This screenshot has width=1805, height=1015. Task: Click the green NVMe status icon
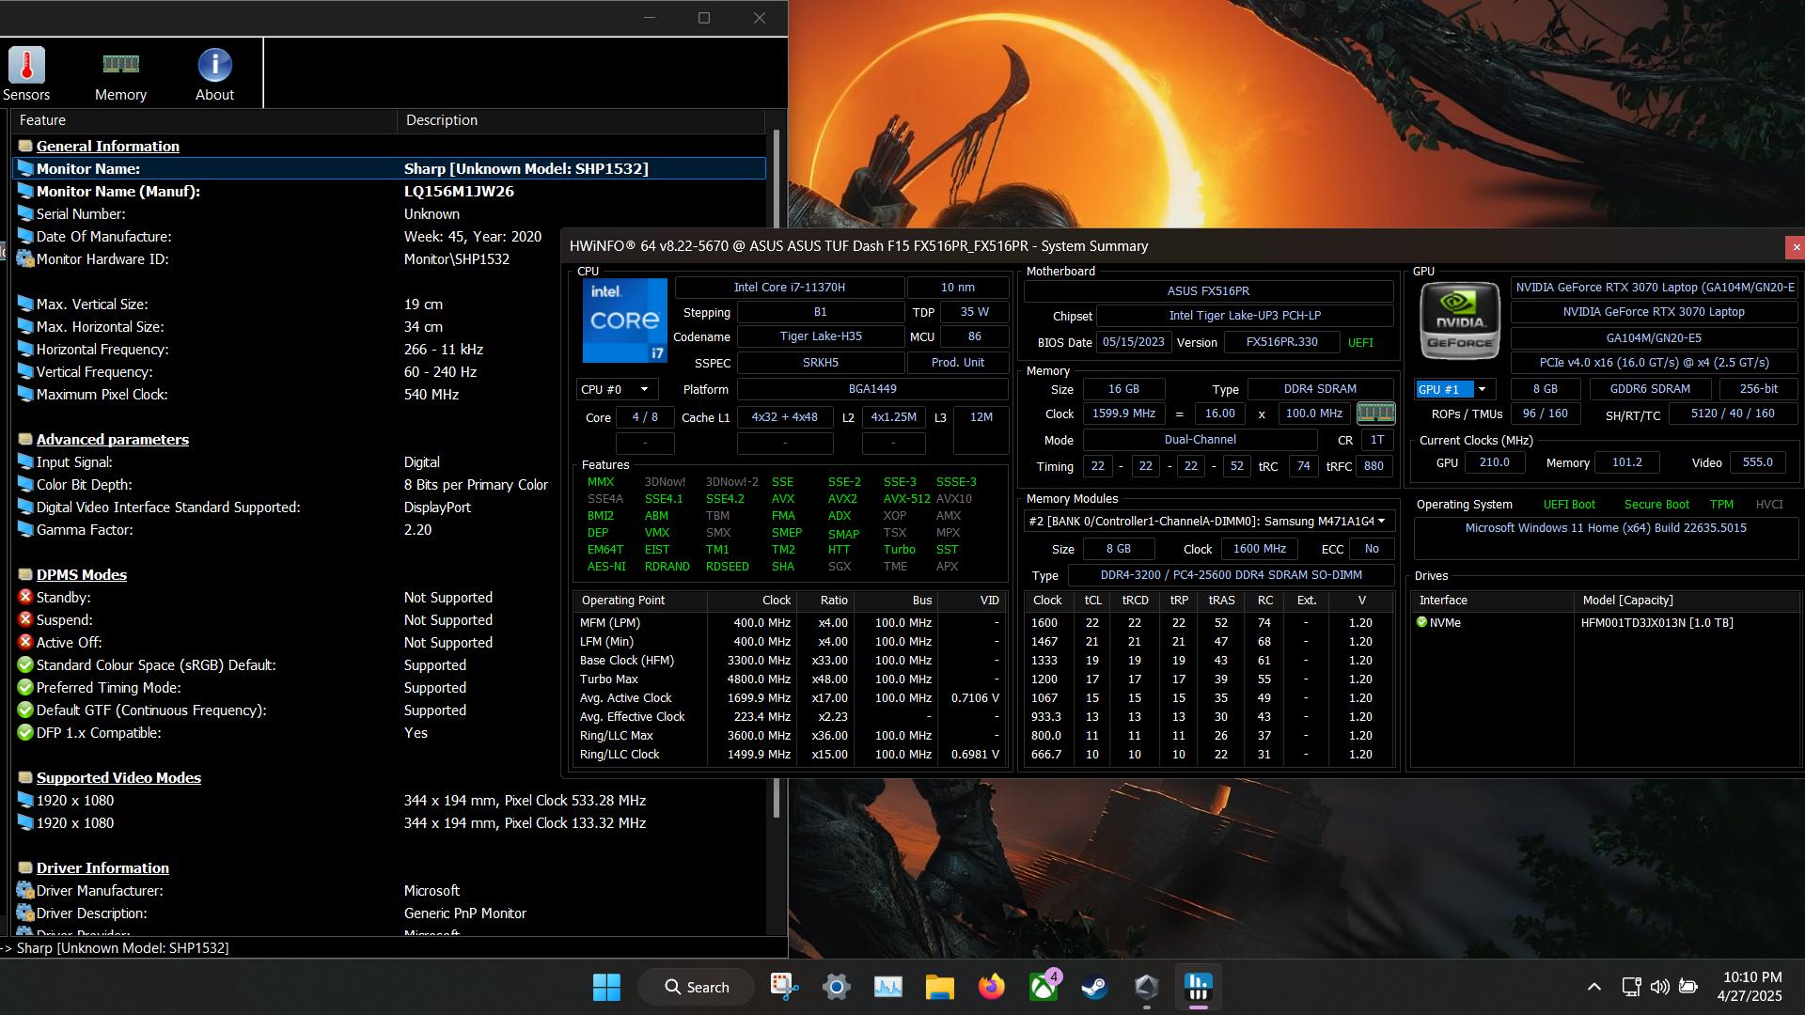pyautogui.click(x=1421, y=622)
